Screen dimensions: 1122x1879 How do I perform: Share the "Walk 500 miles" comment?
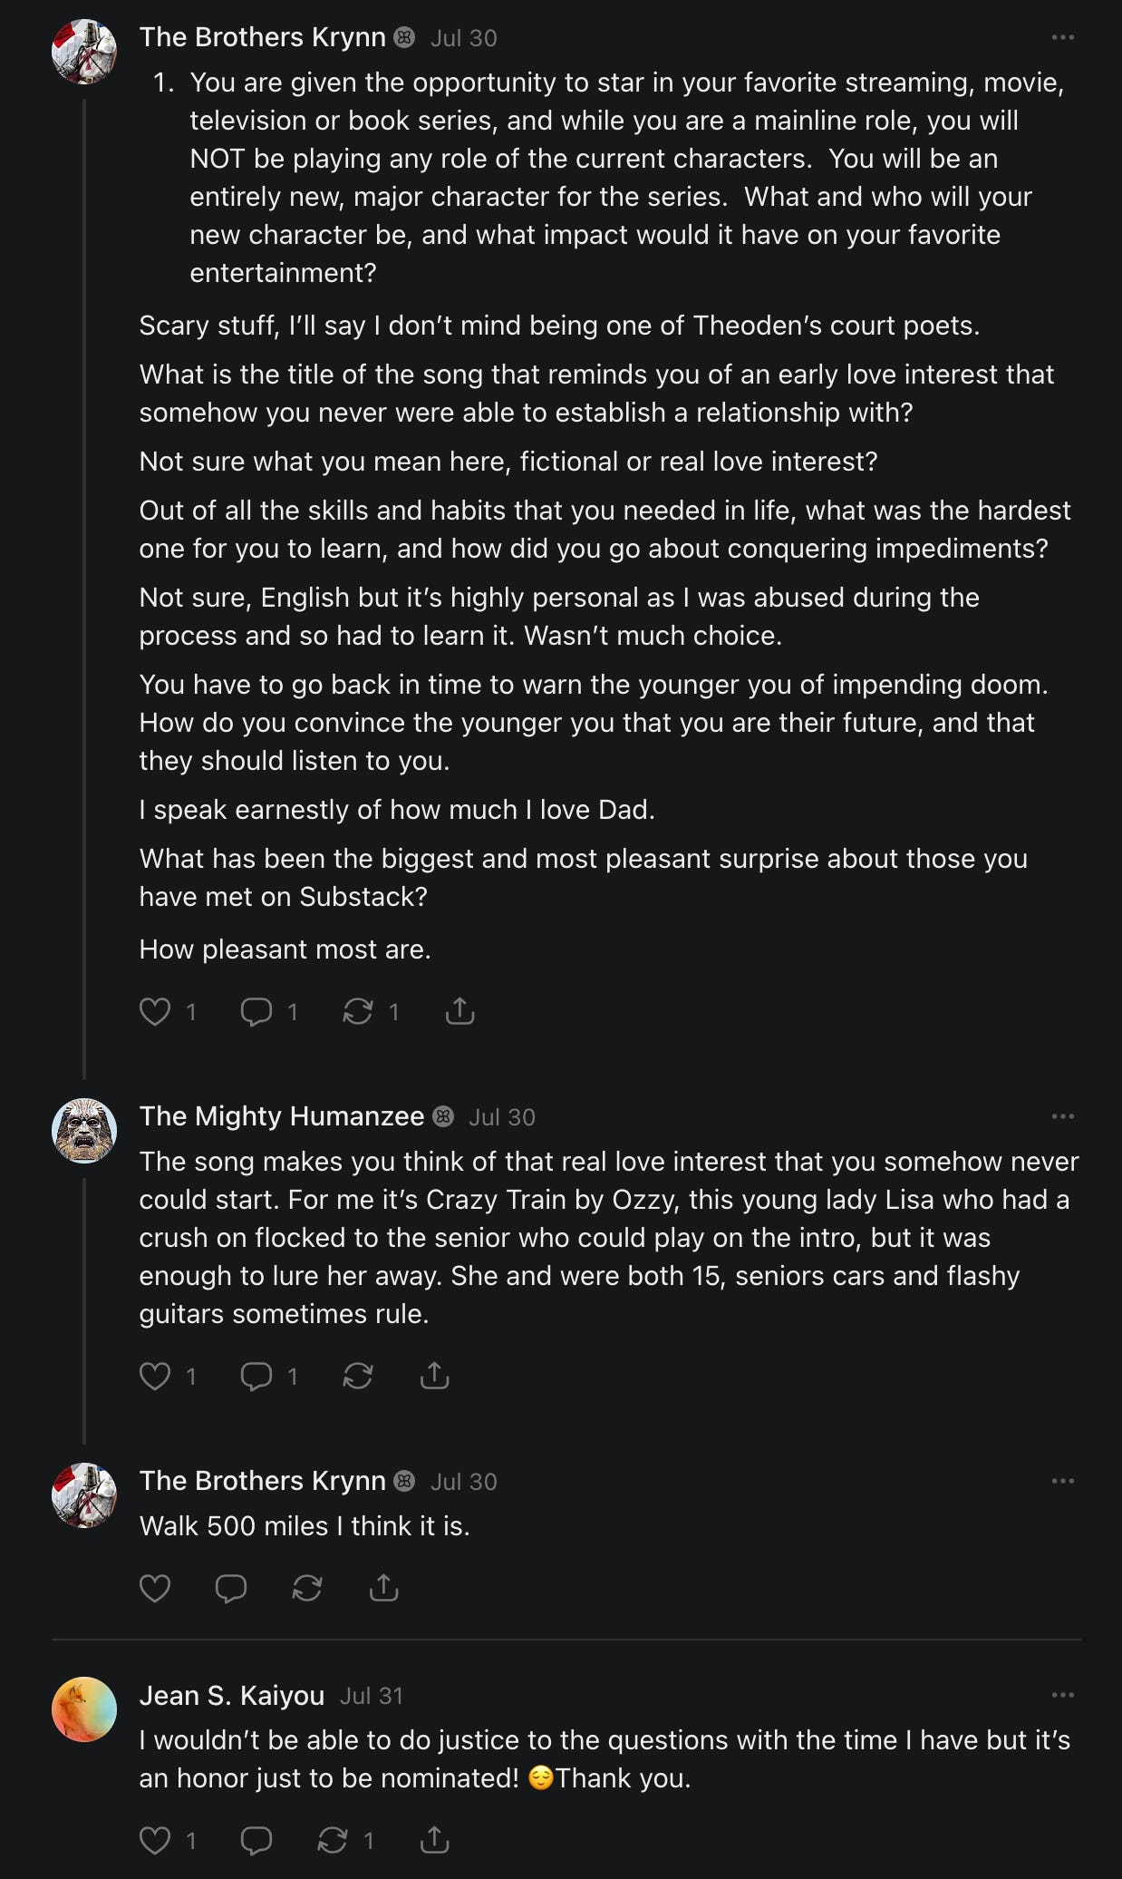coord(384,1588)
